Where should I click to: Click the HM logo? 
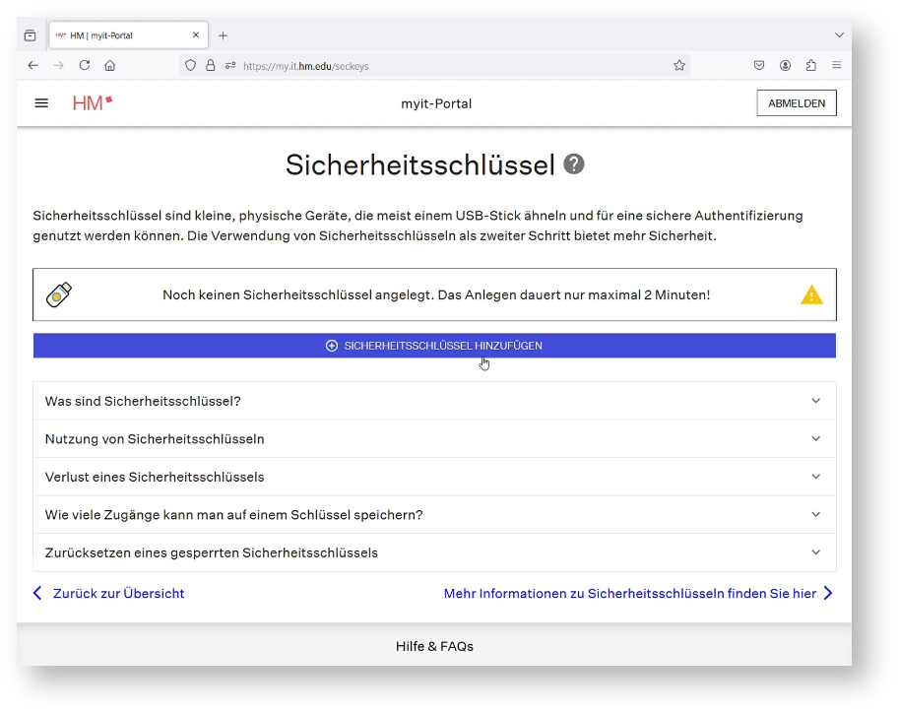pyautogui.click(x=93, y=102)
